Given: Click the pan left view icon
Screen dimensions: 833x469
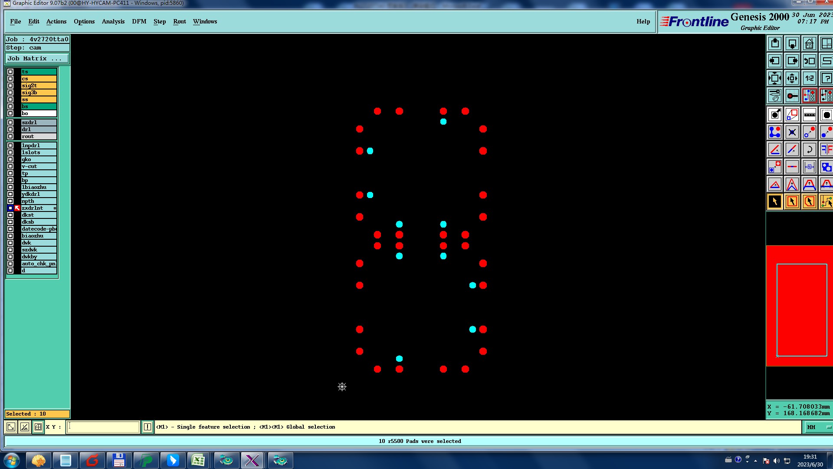Looking at the screenshot, I should coord(774,61).
